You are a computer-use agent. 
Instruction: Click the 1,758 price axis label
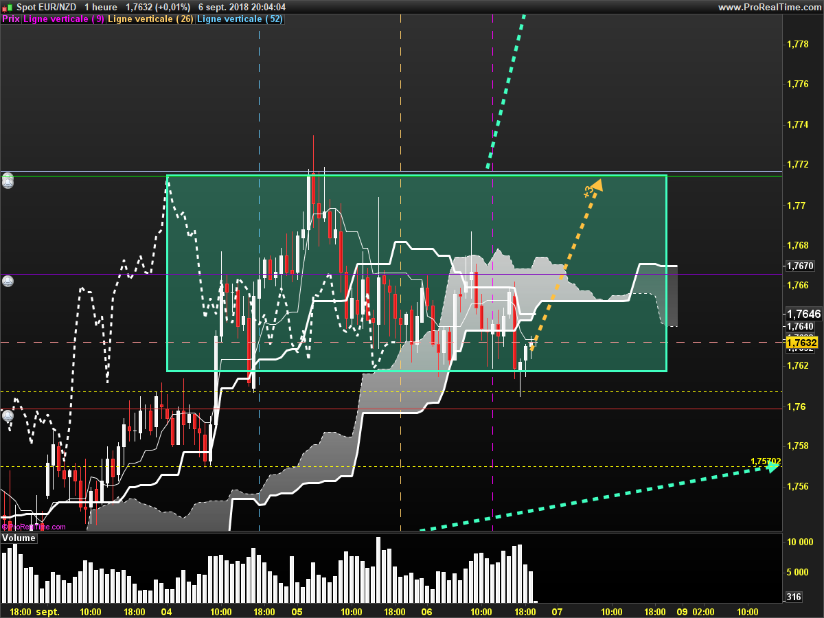point(797,446)
